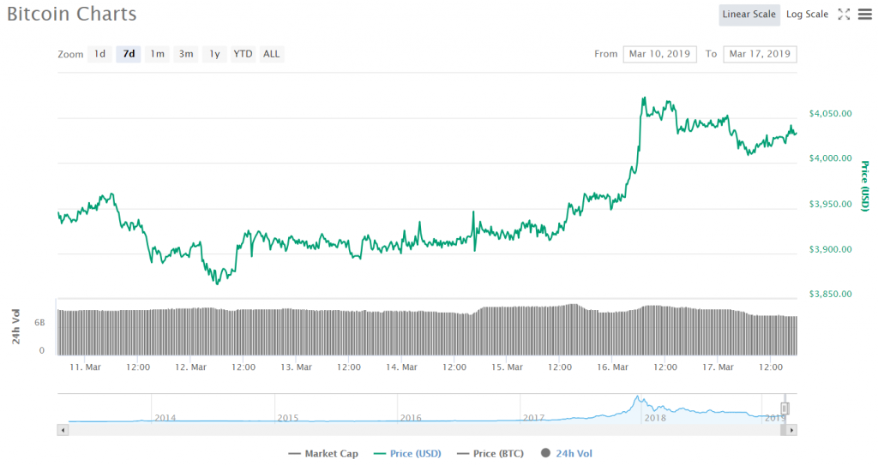Set zoom range to 1y
Screen dimensions: 878x465
tap(214, 54)
